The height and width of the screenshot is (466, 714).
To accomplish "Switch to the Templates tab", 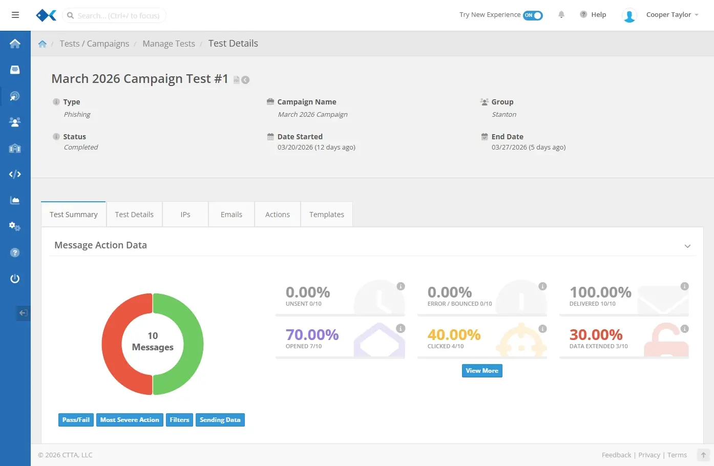I will (326, 215).
